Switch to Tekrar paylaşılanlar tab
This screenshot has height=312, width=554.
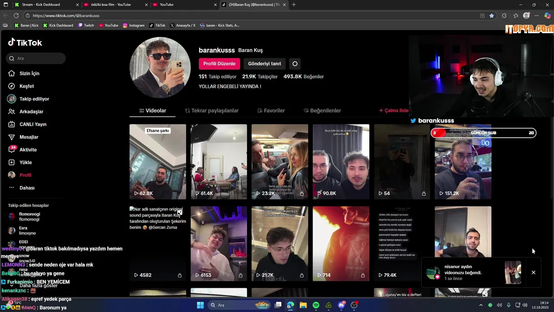coord(212,110)
